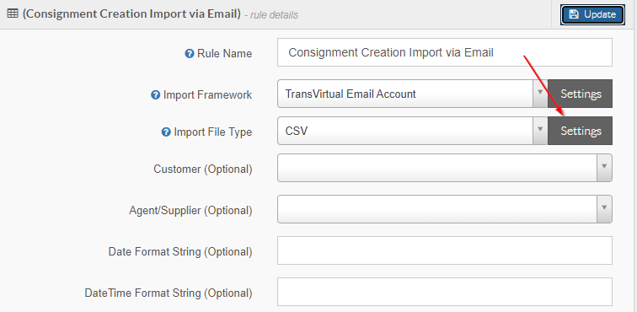This screenshot has height=312, width=637.
Task: Click the empty Agent/Supplier selection box
Action: 437,209
